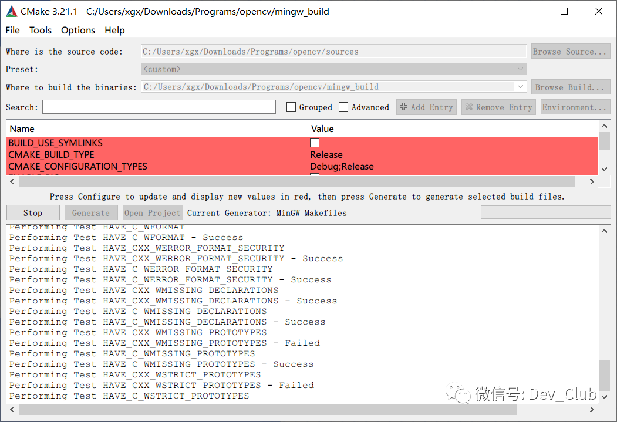This screenshot has width=617, height=422.
Task: Click log line HAVE_CXX_WMISSING_PROTOTYPES - Failed
Action: 164,343
